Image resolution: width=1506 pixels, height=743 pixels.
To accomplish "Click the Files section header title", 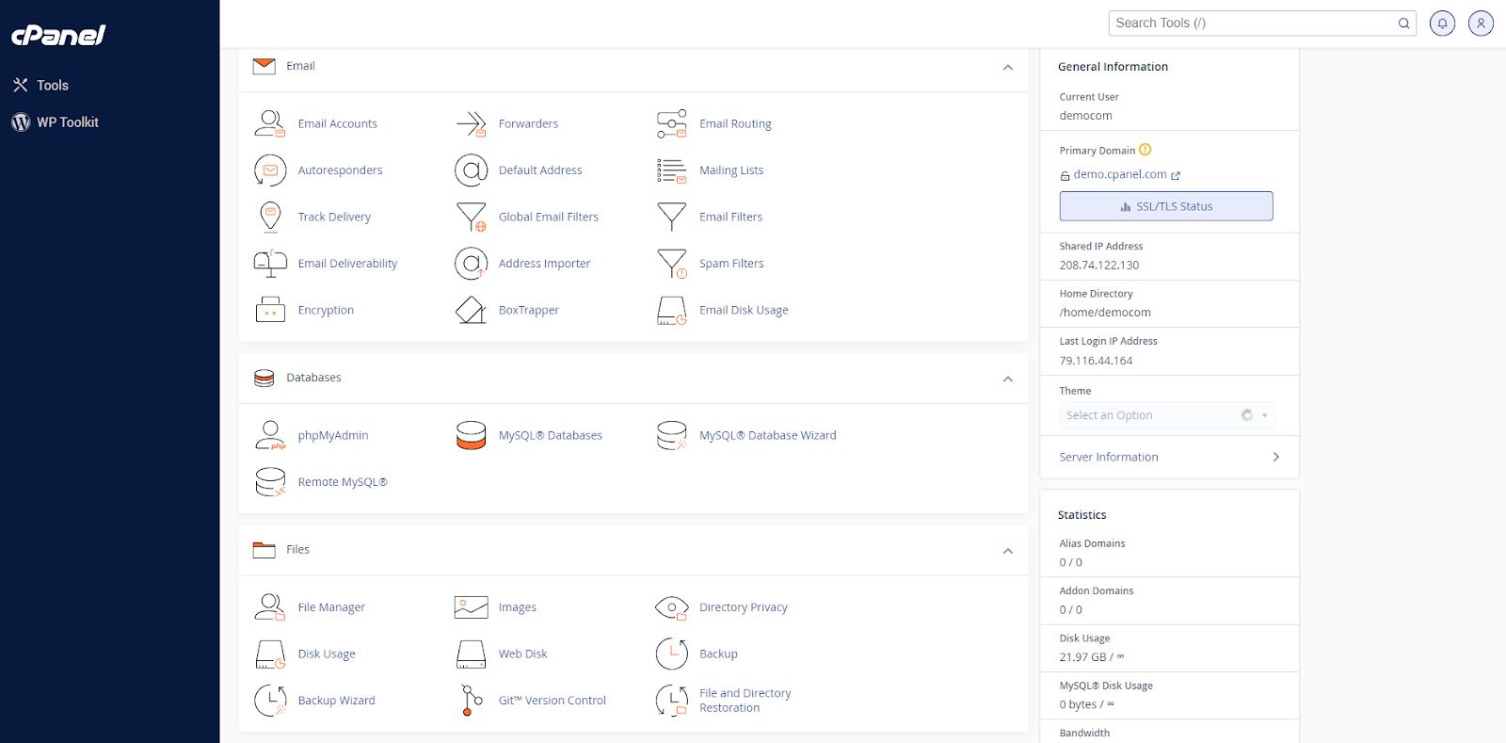I will 297,549.
